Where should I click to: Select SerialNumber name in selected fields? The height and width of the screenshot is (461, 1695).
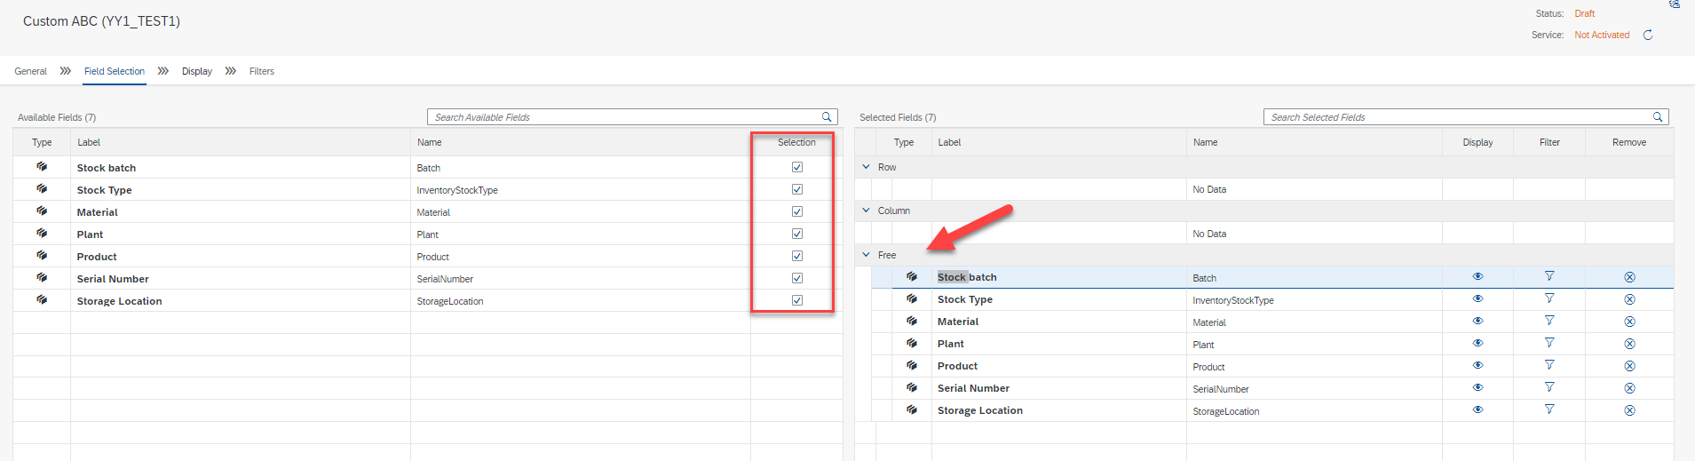point(1221,389)
